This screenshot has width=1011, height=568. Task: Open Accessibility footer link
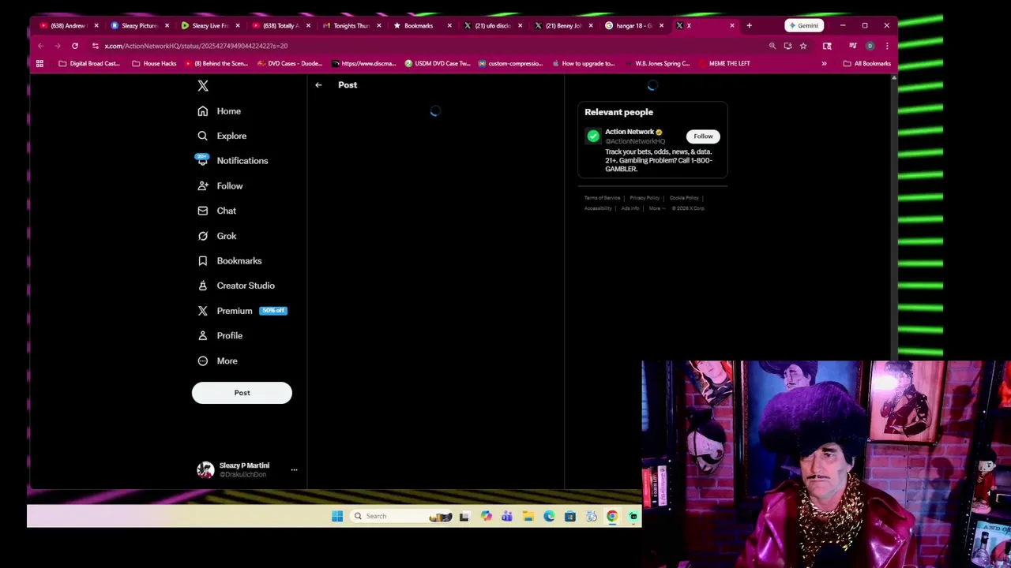tap(598, 208)
